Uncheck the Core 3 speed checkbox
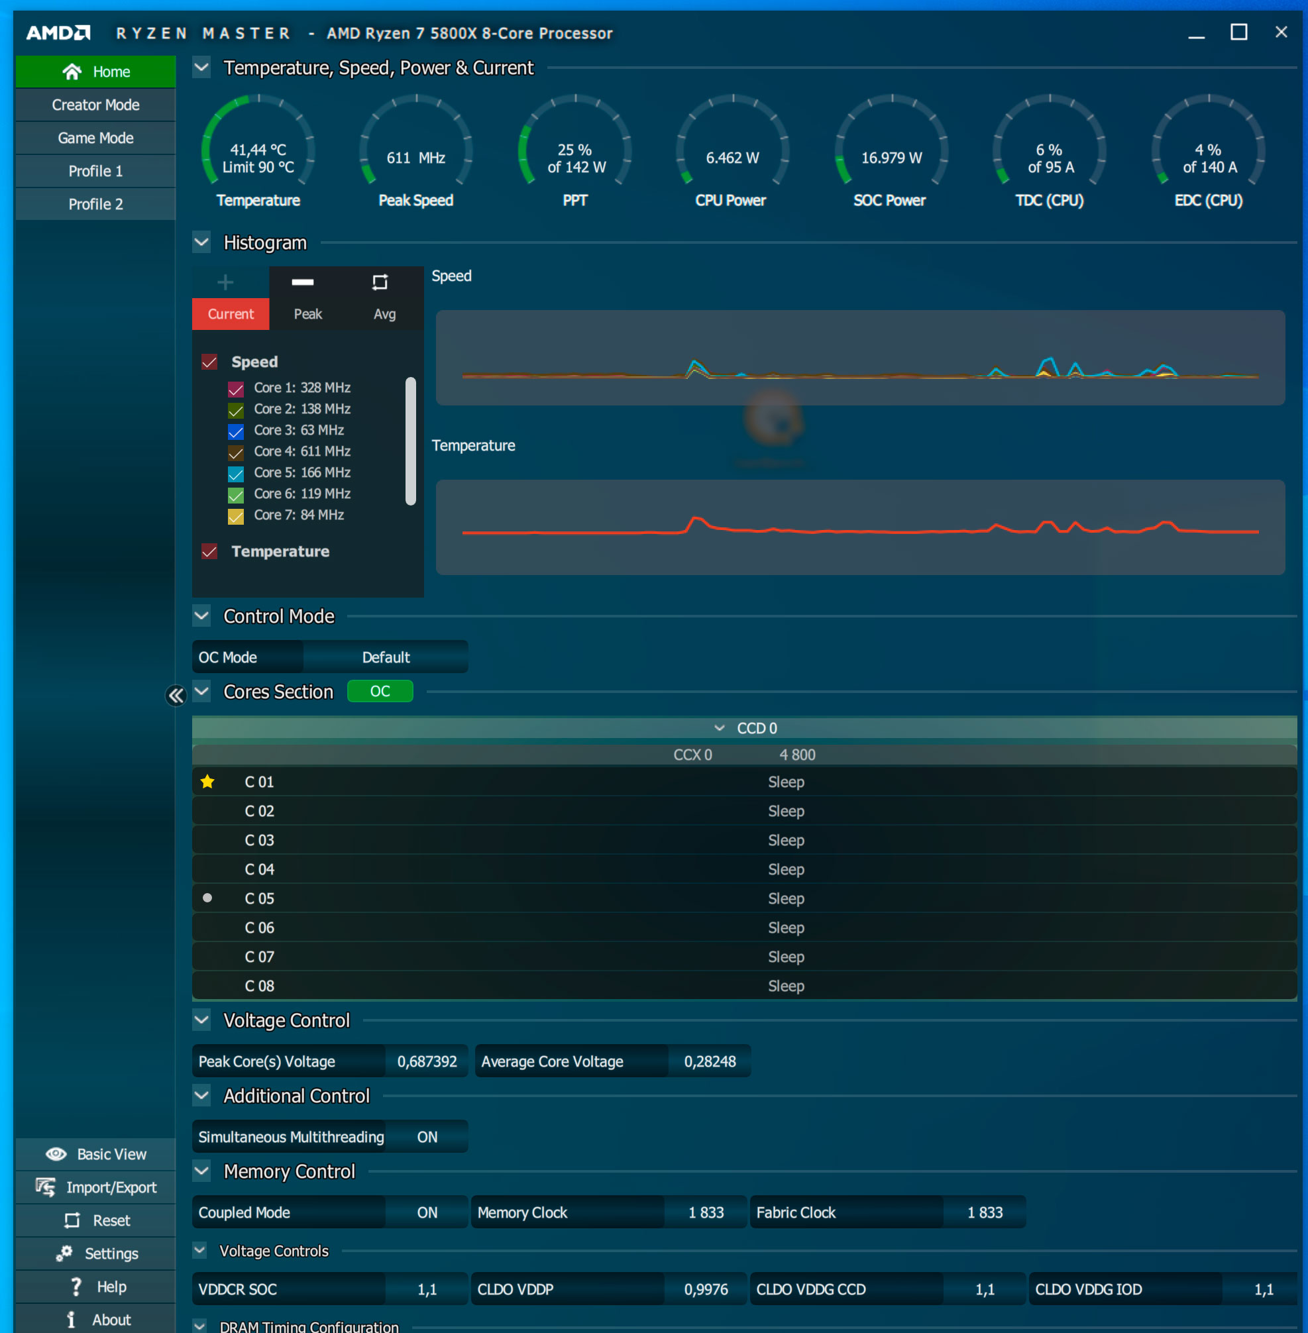The width and height of the screenshot is (1308, 1333). tap(236, 431)
